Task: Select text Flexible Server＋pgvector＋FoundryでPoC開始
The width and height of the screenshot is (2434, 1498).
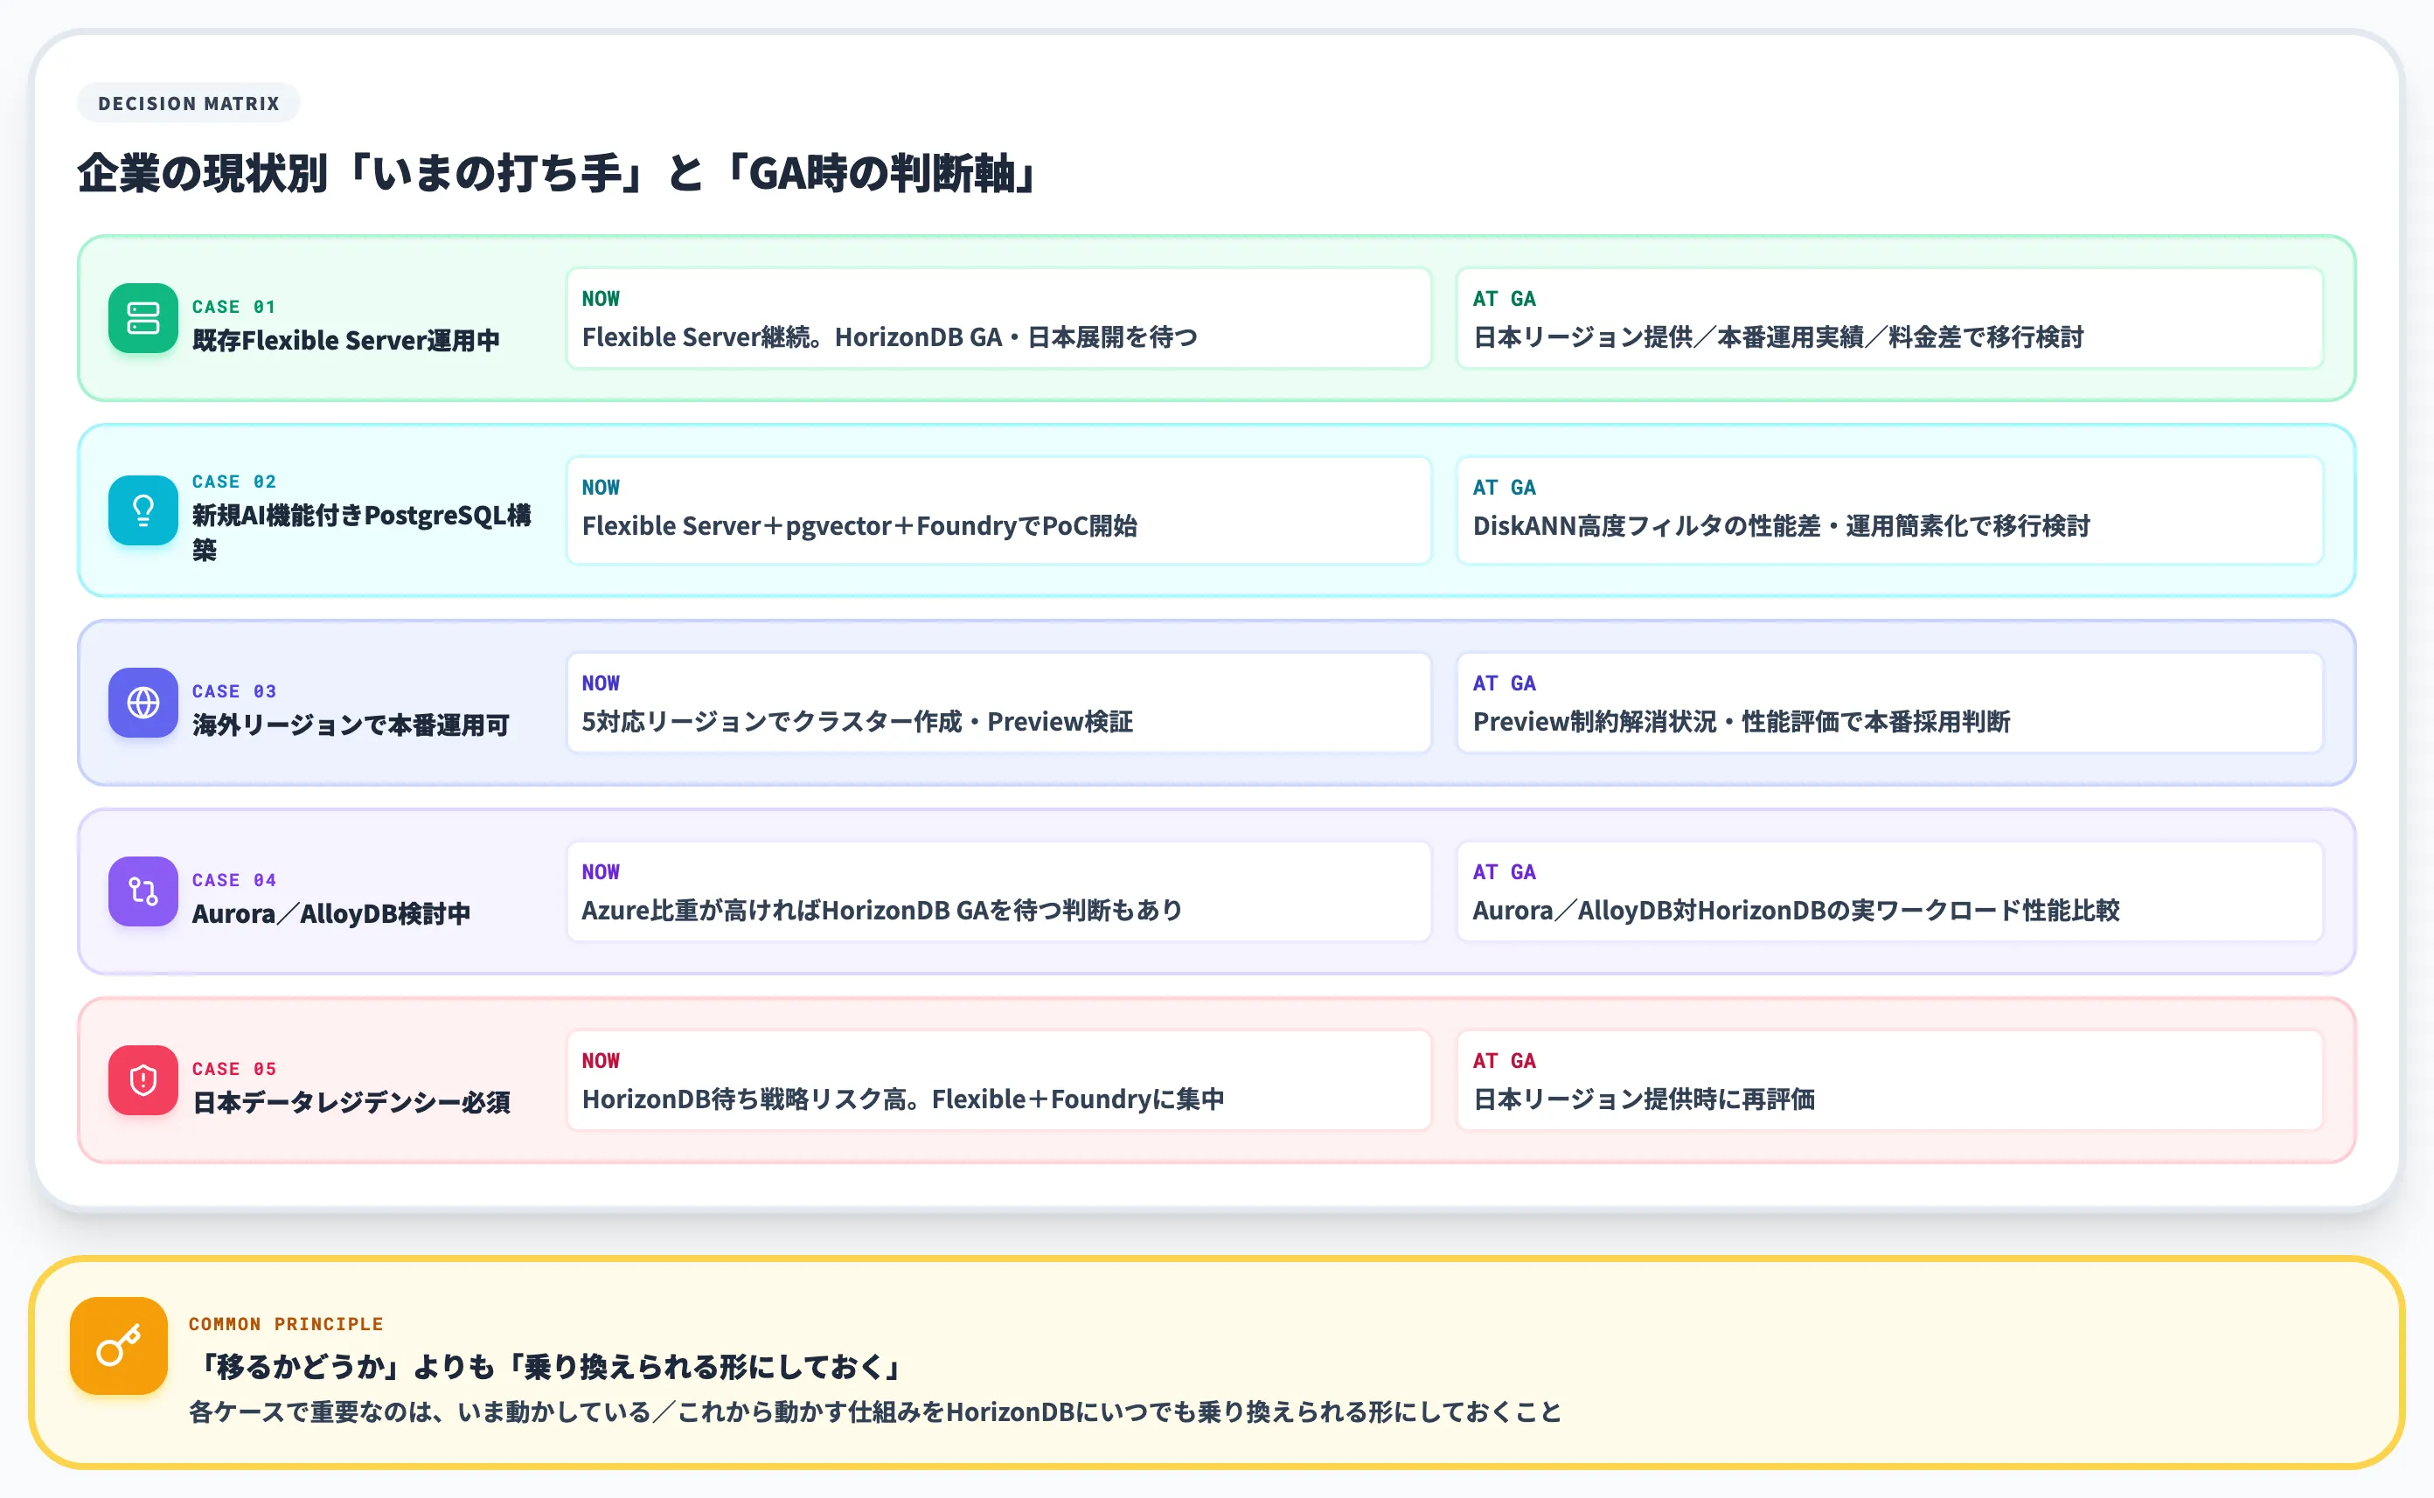Action: 859,525
